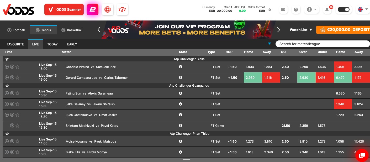Open the red casino chip icon

coord(108,9)
